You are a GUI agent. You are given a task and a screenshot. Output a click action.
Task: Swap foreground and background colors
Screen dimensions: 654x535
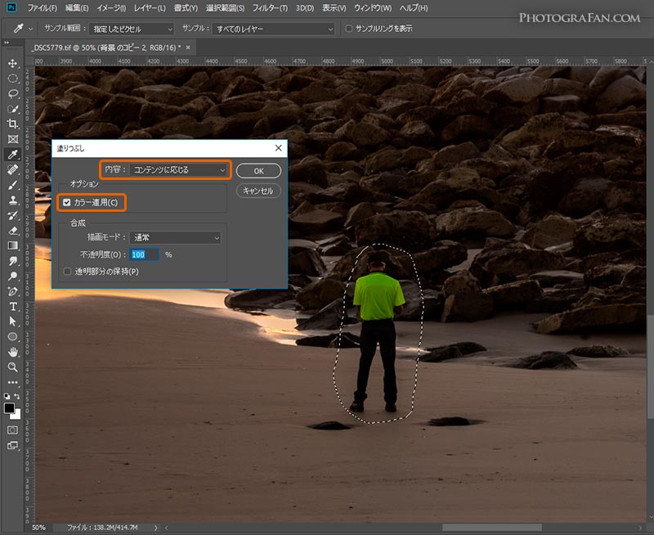pyautogui.click(x=17, y=396)
